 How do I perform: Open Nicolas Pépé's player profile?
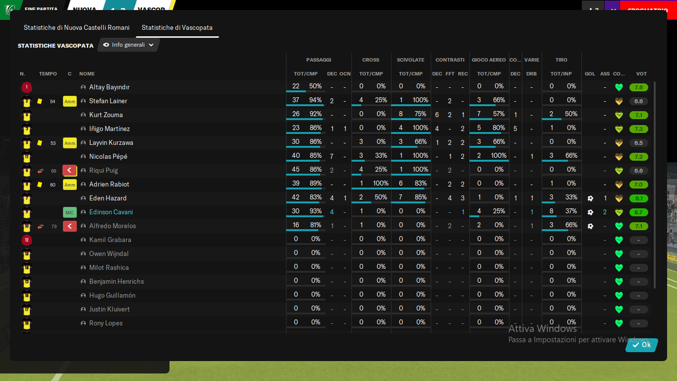click(108, 157)
